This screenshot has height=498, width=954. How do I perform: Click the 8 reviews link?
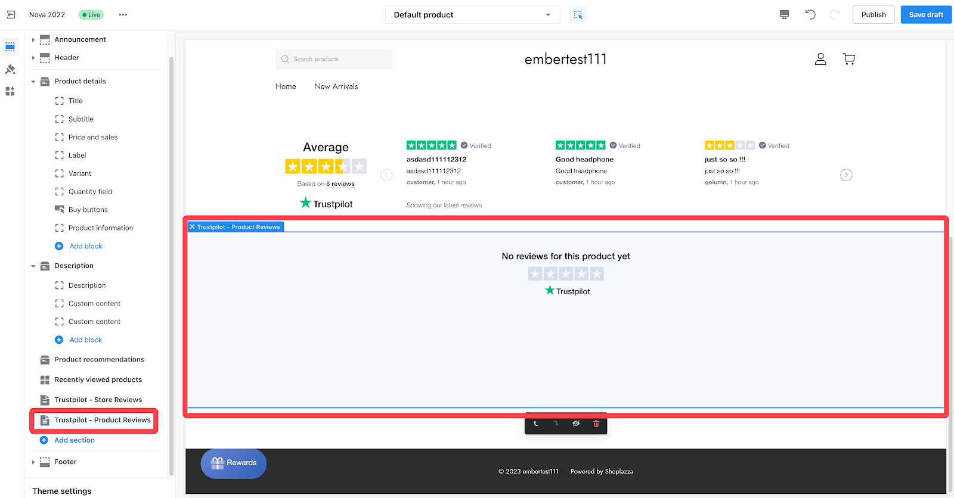pos(340,184)
